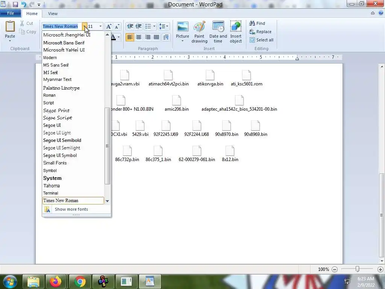Click the zoom slider handle
Screen dimensions: 385x289
[x=358, y=269]
